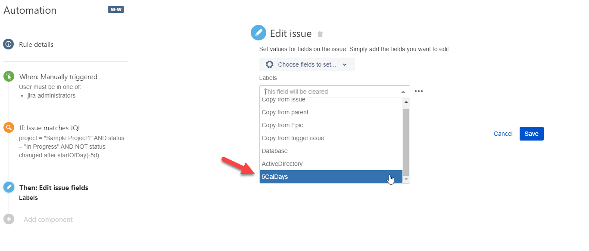Click the Save button
Screen dimensions: 589x251
531,134
